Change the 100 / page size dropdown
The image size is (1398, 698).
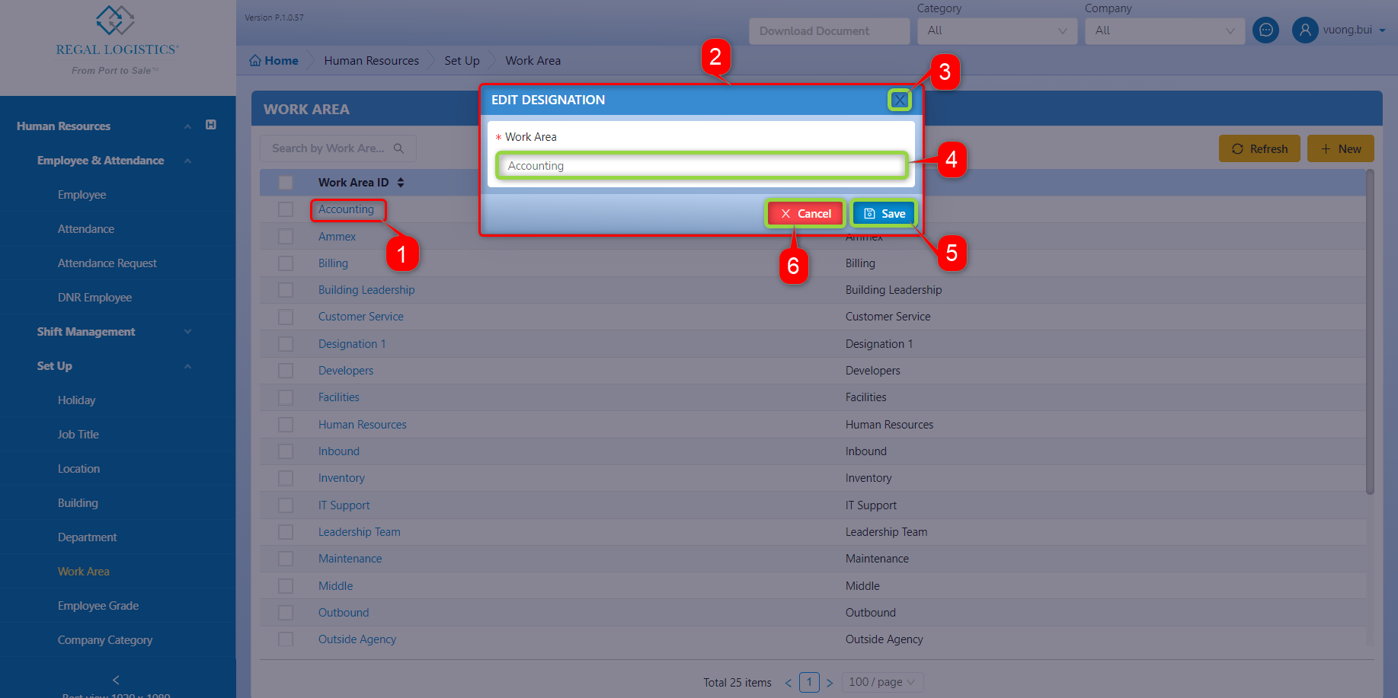[x=882, y=682]
